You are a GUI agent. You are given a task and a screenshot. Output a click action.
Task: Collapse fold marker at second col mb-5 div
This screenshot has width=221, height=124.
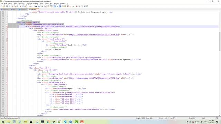point(7,68)
